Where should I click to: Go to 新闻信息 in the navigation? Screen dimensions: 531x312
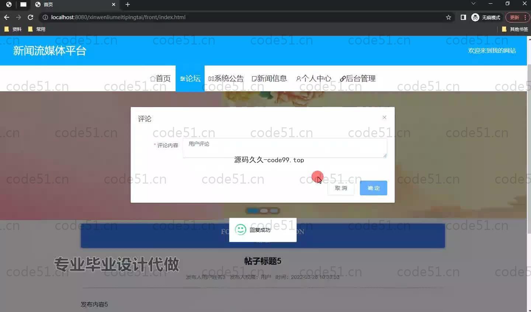pyautogui.click(x=269, y=78)
